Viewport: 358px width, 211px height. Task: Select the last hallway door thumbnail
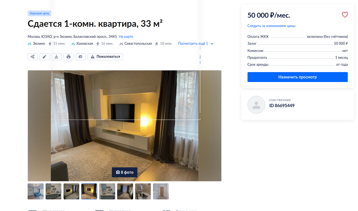[x=161, y=191]
